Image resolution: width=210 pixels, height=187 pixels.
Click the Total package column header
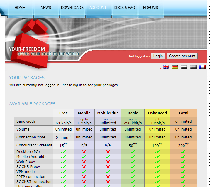coord(183,113)
